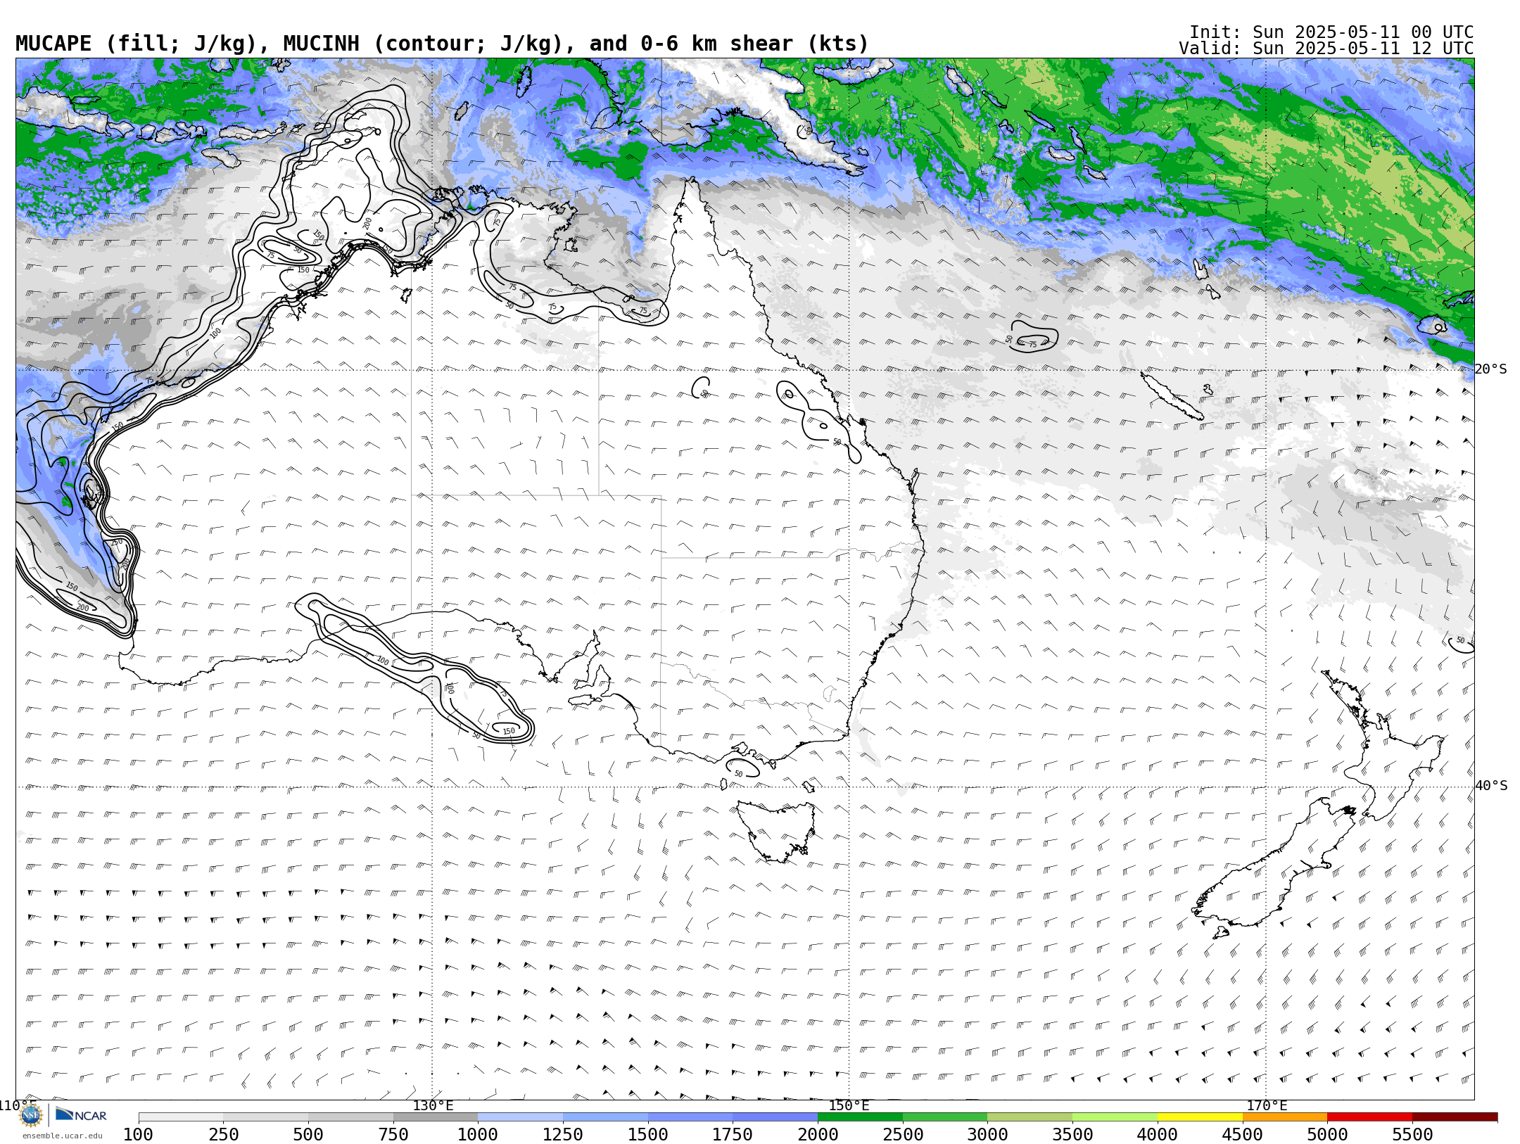Click the colorbar label 3500
Image resolution: width=1520 pixels, height=1144 pixels.
click(x=1072, y=1135)
